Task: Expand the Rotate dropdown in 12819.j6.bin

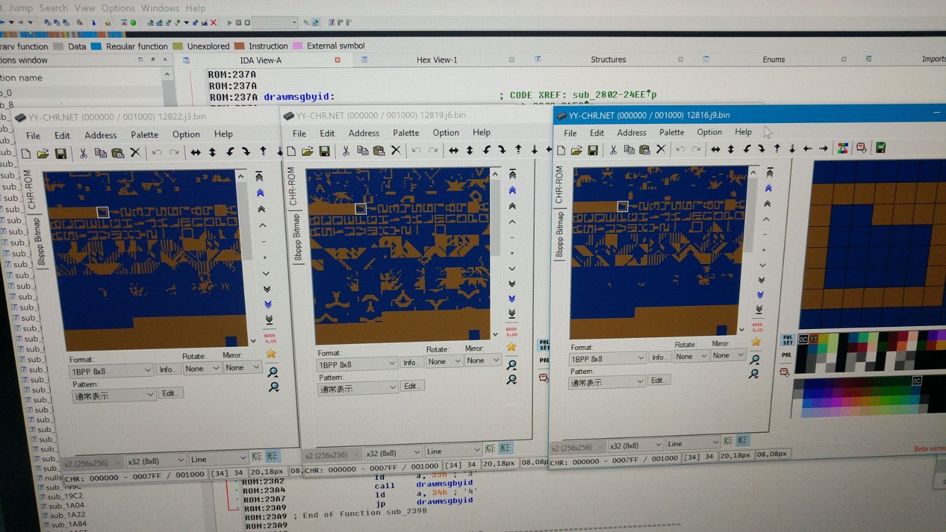Action: coord(444,361)
